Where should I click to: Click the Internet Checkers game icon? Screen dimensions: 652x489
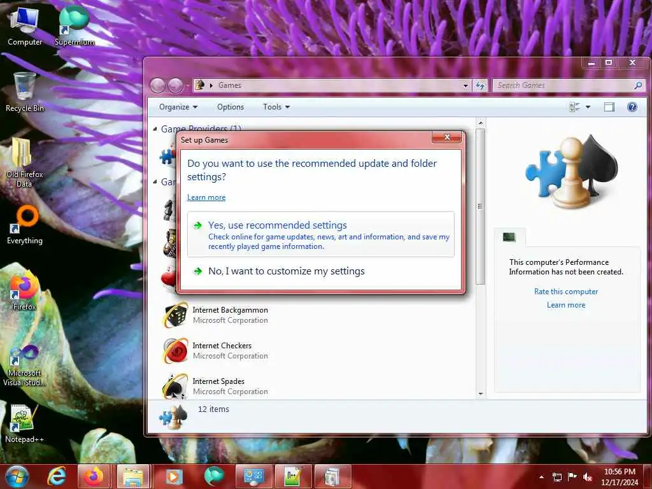(x=174, y=351)
